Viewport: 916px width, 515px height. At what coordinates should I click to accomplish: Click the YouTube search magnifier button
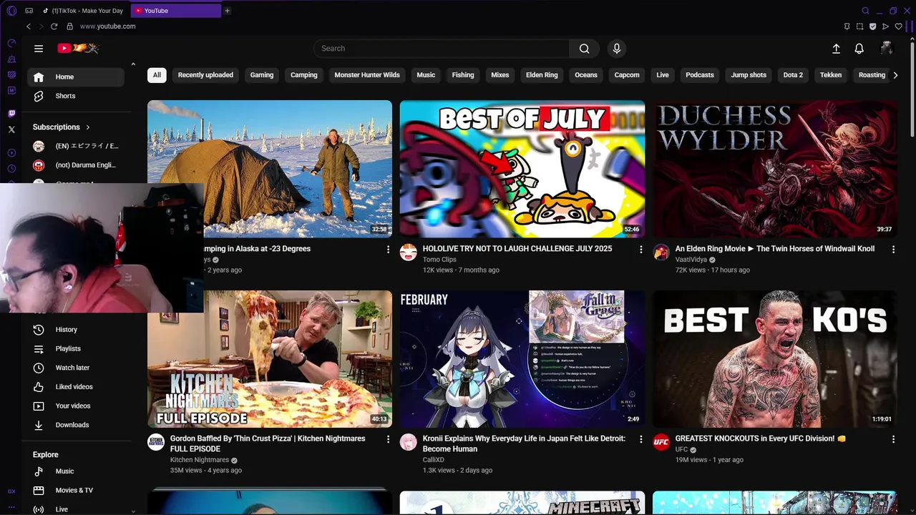pyautogui.click(x=585, y=49)
